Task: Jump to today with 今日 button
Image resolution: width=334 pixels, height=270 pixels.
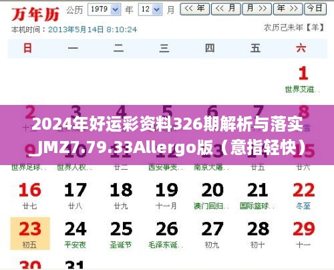Action: [x=315, y=9]
